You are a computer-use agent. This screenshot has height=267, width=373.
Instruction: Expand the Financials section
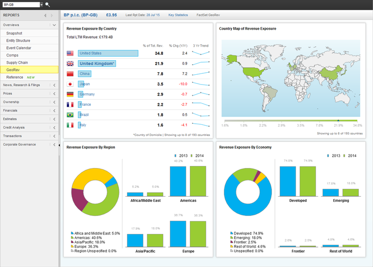54,111
